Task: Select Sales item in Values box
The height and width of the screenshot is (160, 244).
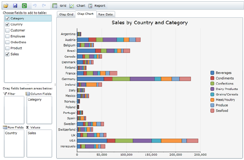Action: point(32,133)
